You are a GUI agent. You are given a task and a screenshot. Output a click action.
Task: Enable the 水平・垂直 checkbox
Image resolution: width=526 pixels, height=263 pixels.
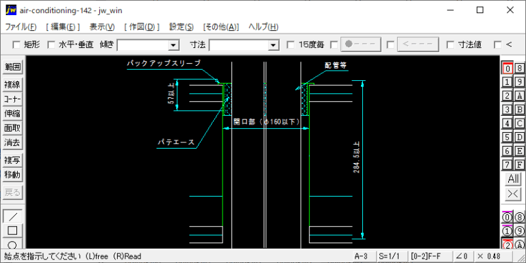(51, 45)
